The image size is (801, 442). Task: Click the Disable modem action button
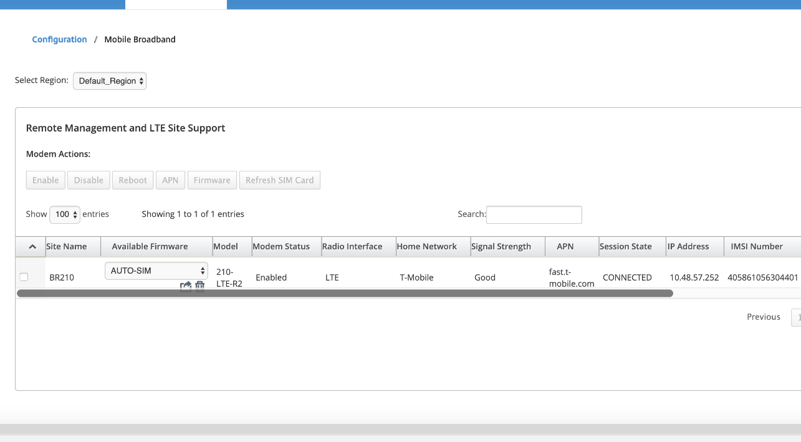click(89, 180)
